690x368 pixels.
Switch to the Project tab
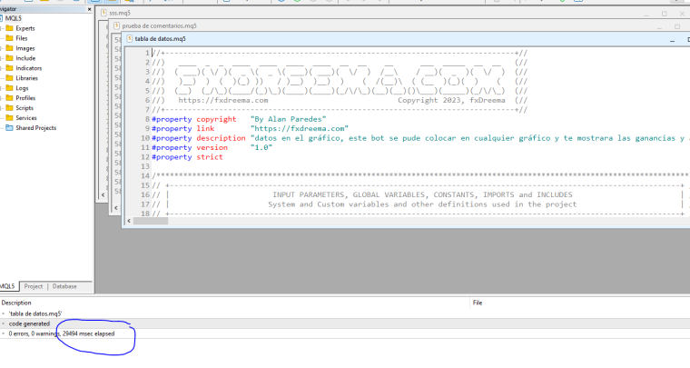pos(34,286)
